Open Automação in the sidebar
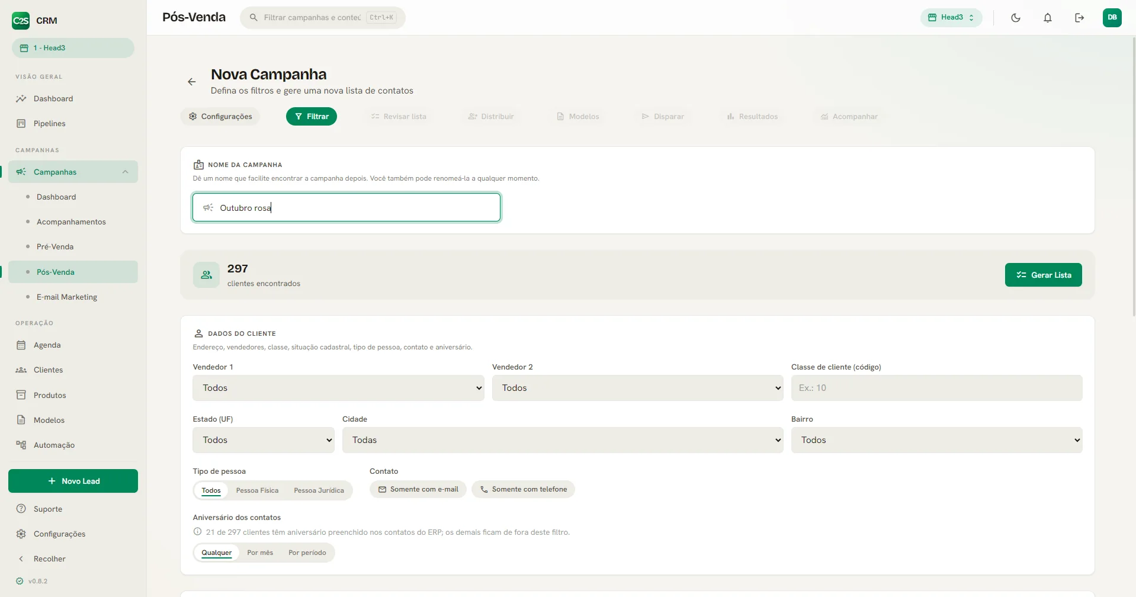1136x597 pixels. point(73,445)
